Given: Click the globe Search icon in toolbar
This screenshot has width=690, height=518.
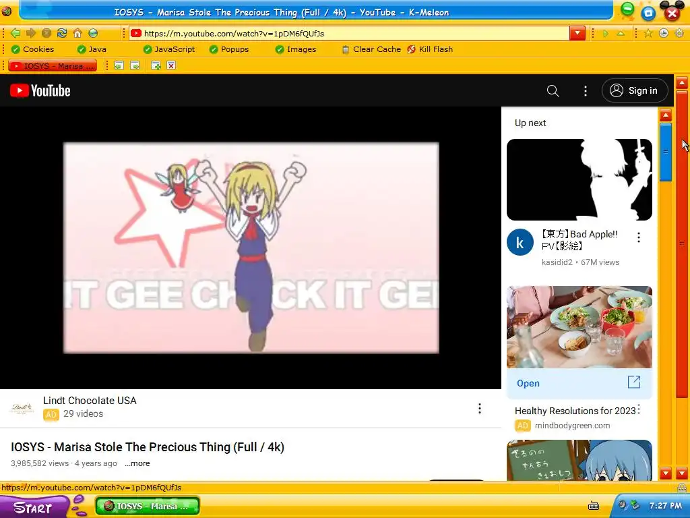Looking at the screenshot, I should (x=93, y=33).
